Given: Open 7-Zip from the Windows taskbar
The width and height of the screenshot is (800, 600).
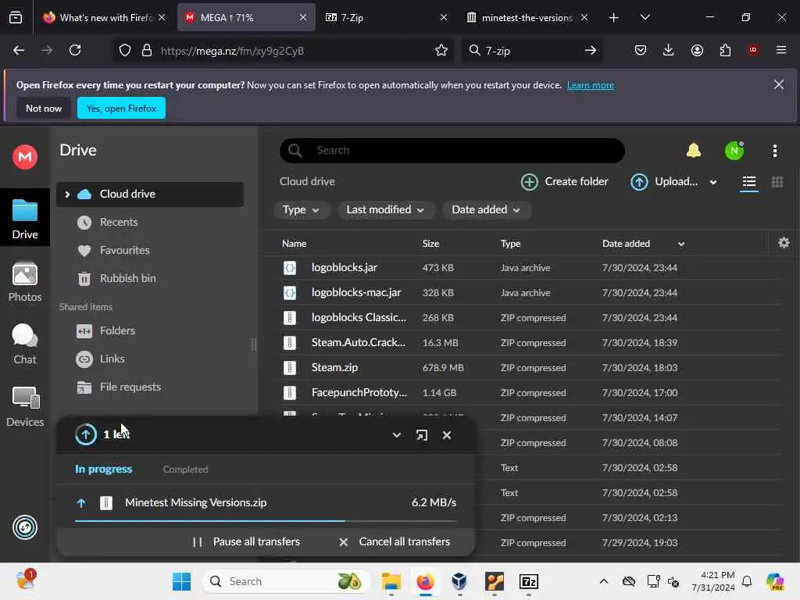Looking at the screenshot, I should (529, 581).
